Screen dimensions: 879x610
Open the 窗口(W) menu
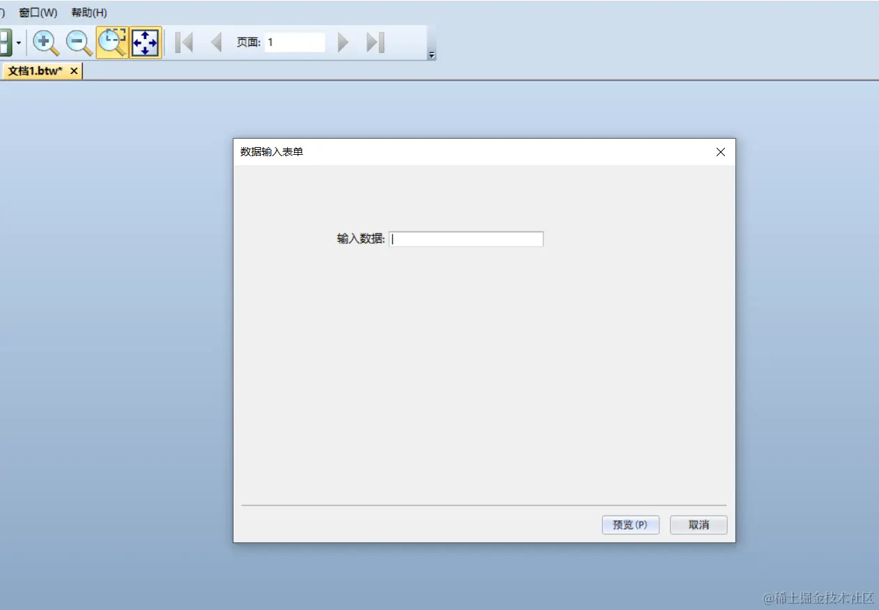point(38,13)
